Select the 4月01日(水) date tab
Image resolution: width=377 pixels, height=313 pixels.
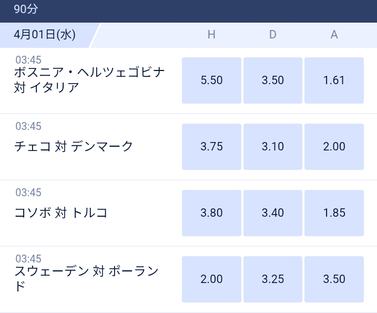(45, 35)
